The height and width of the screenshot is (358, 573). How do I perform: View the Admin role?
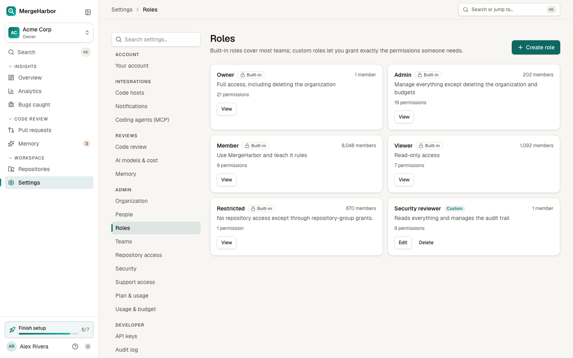coord(404,117)
